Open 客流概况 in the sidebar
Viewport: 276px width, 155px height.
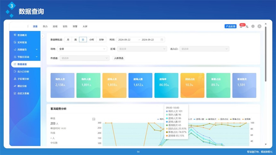click(22, 35)
